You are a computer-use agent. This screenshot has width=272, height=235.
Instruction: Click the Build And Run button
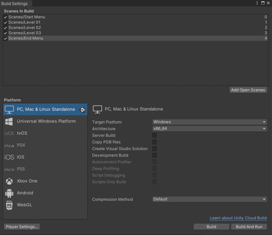[x=249, y=227]
